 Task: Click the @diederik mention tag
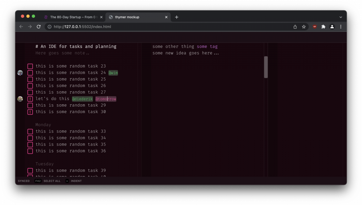click(x=82, y=99)
